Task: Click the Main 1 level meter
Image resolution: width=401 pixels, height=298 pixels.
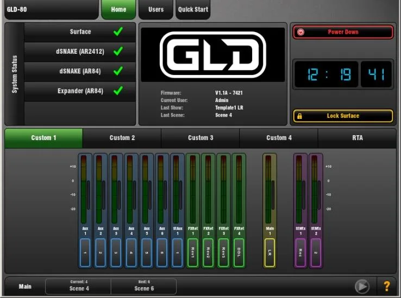Action: pyautogui.click(x=268, y=189)
